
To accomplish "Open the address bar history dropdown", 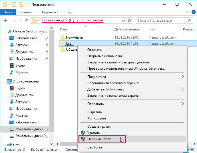I will coord(123,20).
